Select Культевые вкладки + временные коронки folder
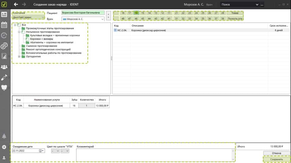Screen dimensions: 291x163 pos(53,35)
